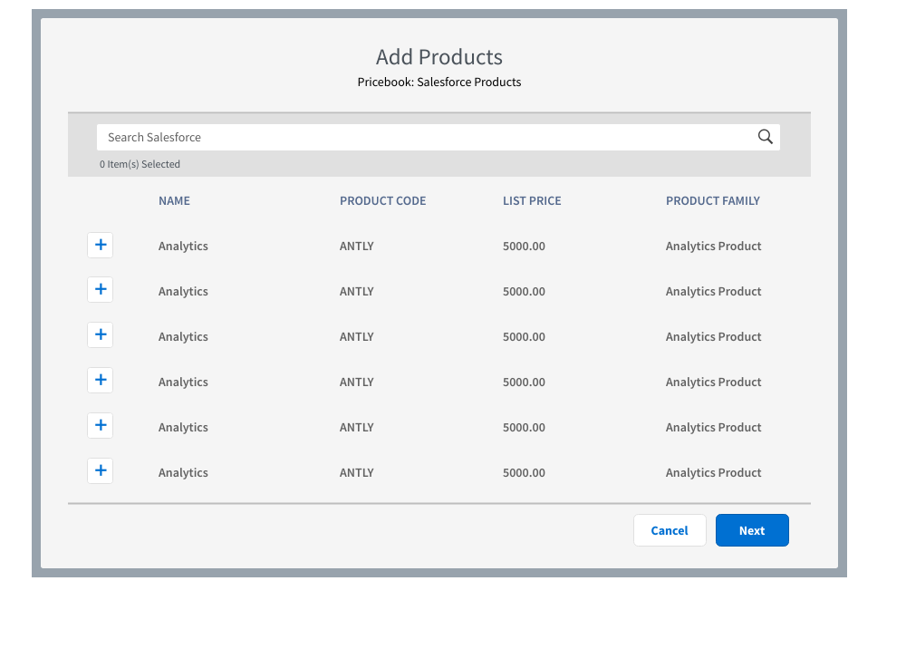This screenshot has height=668, width=906.
Task: Select the plus icon nearest the Cancel button
Action: [x=100, y=470]
